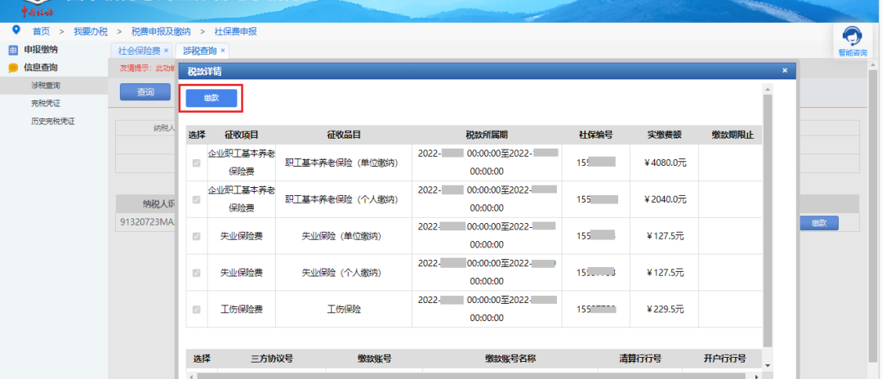Click the 缴款期限止 column header
Image resolution: width=882 pixels, height=379 pixels.
(x=730, y=135)
